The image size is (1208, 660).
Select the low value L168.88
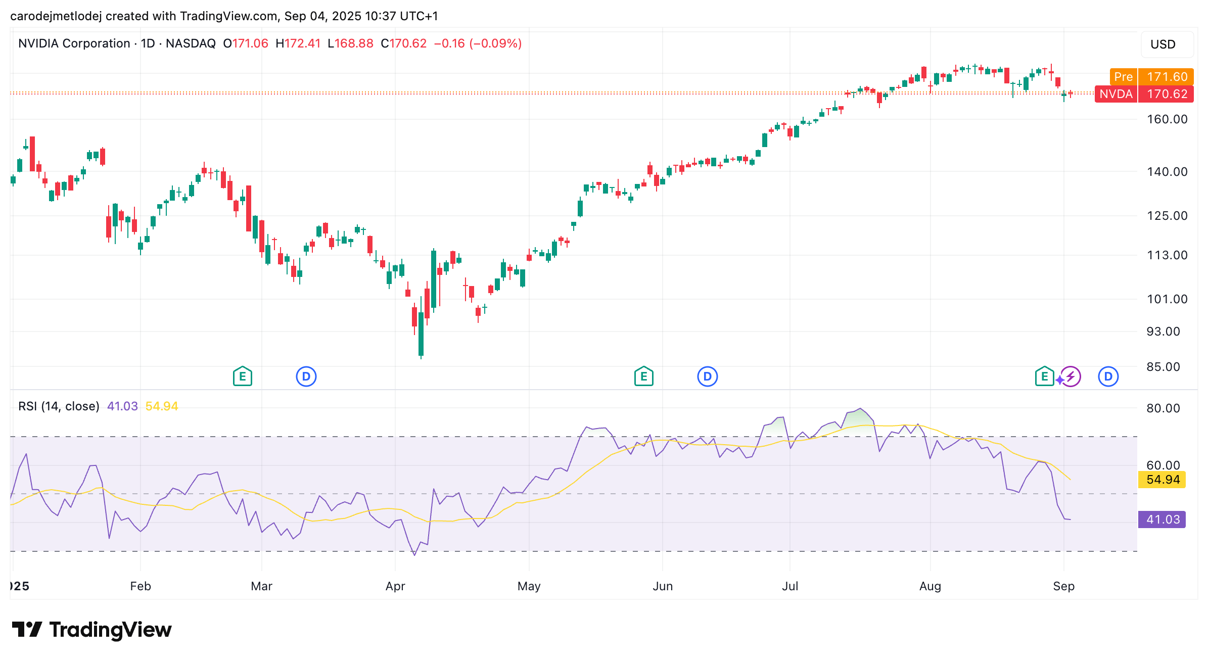coord(351,43)
